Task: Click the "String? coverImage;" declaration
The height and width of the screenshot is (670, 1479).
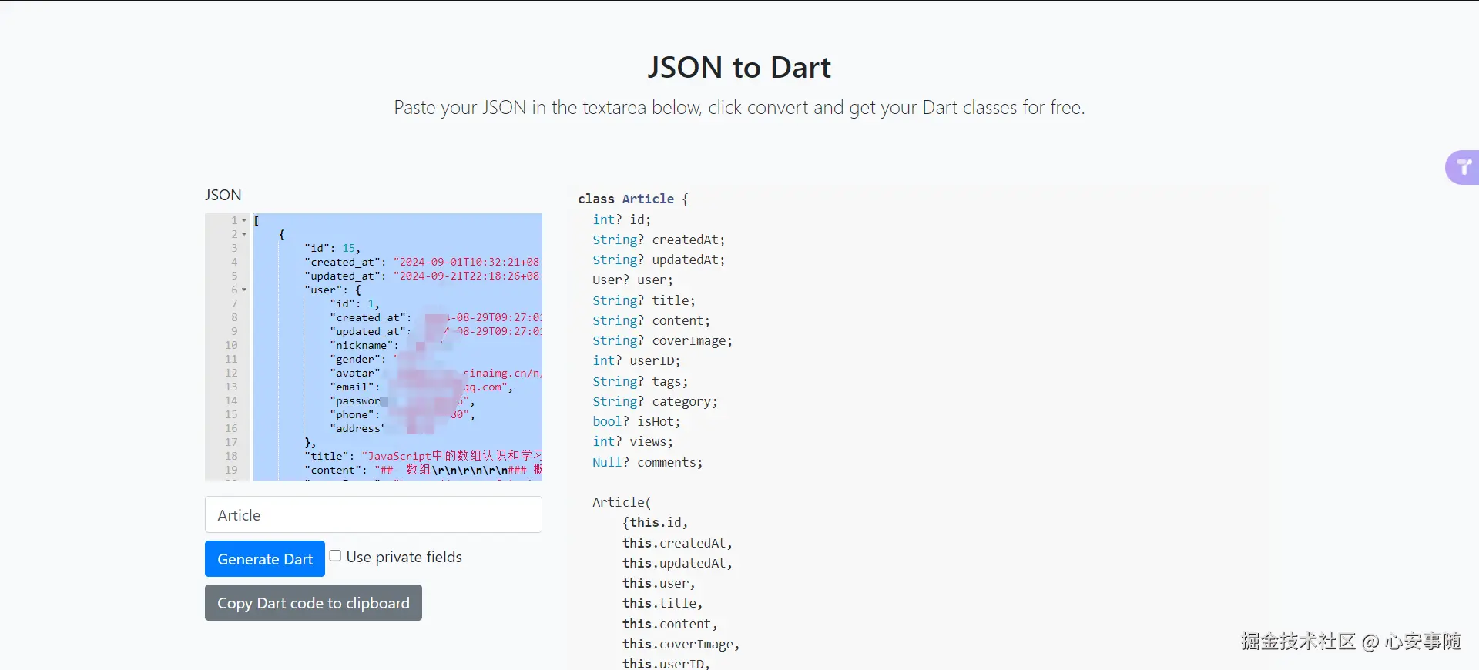Action: tap(662, 340)
